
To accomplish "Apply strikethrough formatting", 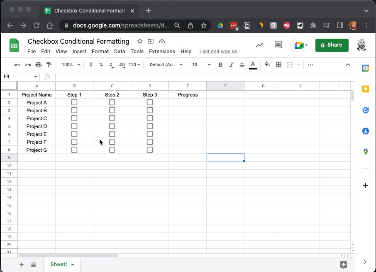I will [x=243, y=64].
